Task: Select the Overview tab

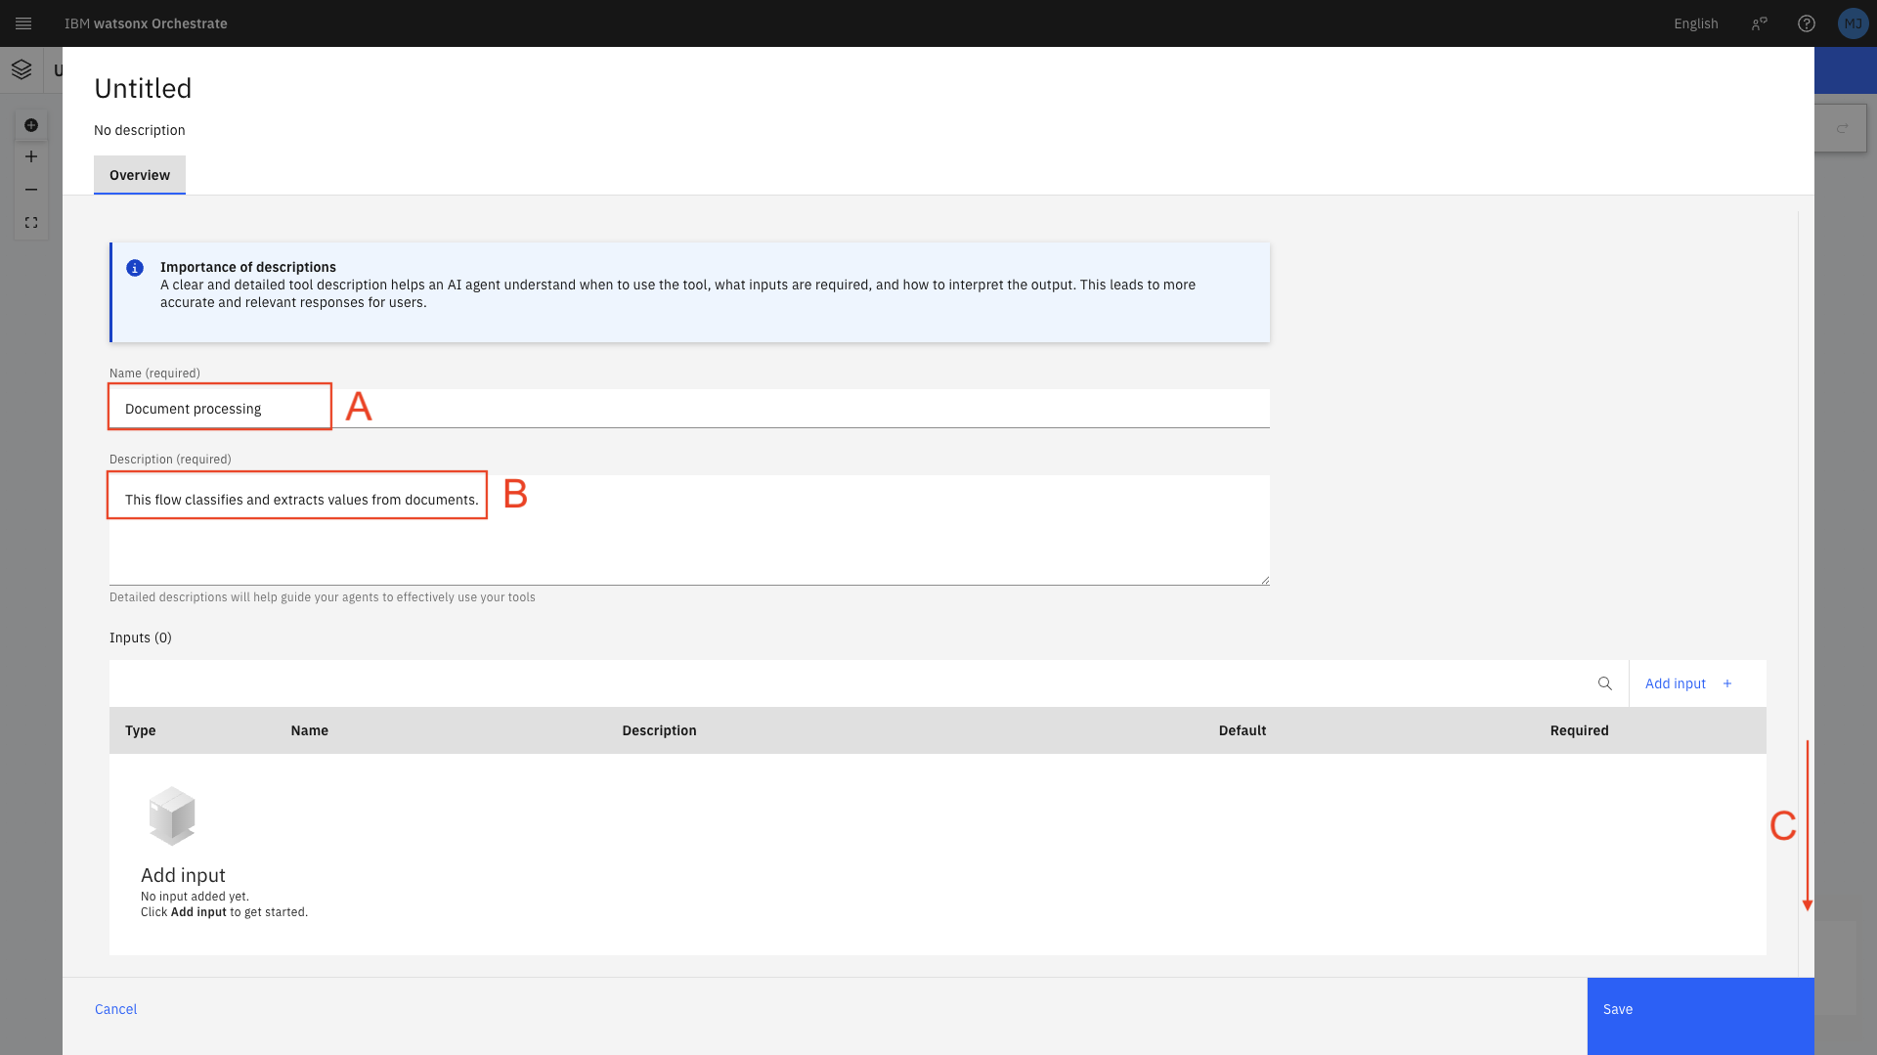Action: (x=140, y=175)
